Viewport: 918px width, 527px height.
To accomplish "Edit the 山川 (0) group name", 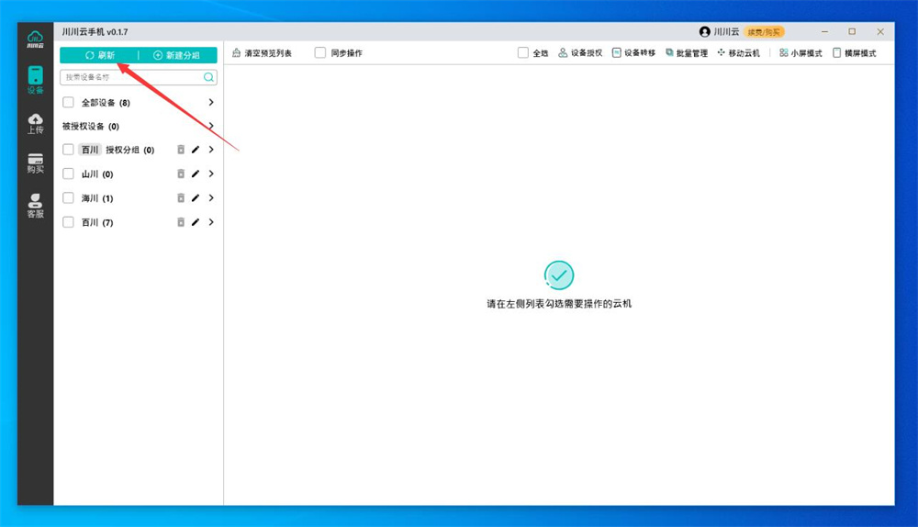I will point(196,174).
